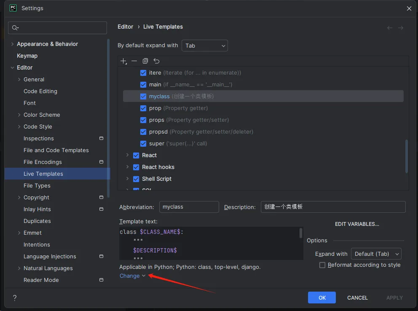
Task: Click the PyCharm logo icon
Action: pos(13,8)
